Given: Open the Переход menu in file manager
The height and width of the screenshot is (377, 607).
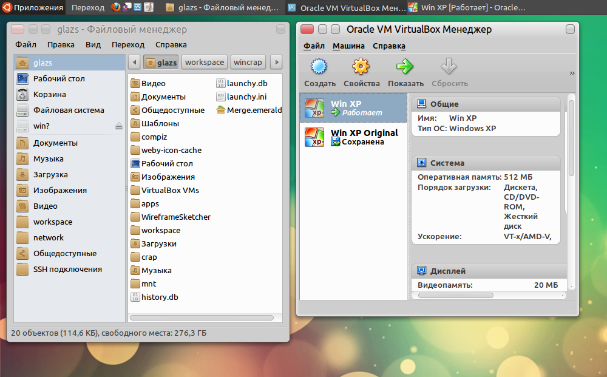Looking at the screenshot, I should (x=128, y=45).
